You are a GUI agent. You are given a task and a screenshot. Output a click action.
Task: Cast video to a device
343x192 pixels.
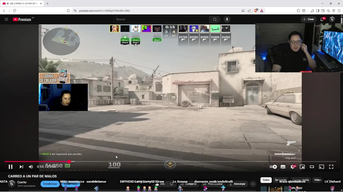pyautogui.click(x=322, y=167)
